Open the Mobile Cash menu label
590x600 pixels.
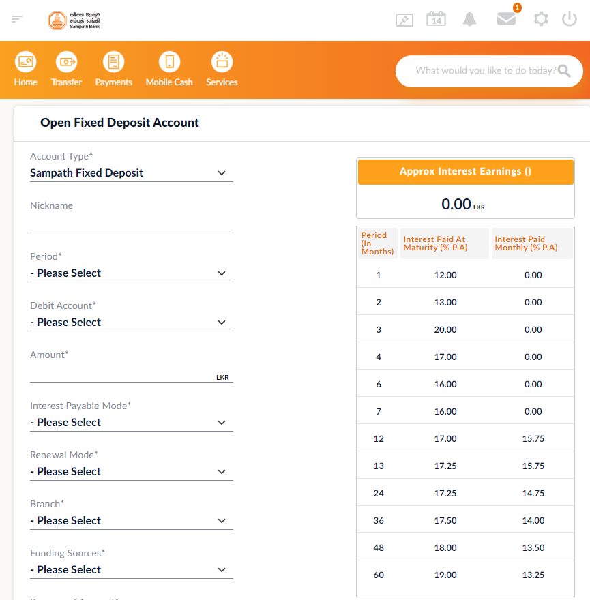(x=169, y=82)
